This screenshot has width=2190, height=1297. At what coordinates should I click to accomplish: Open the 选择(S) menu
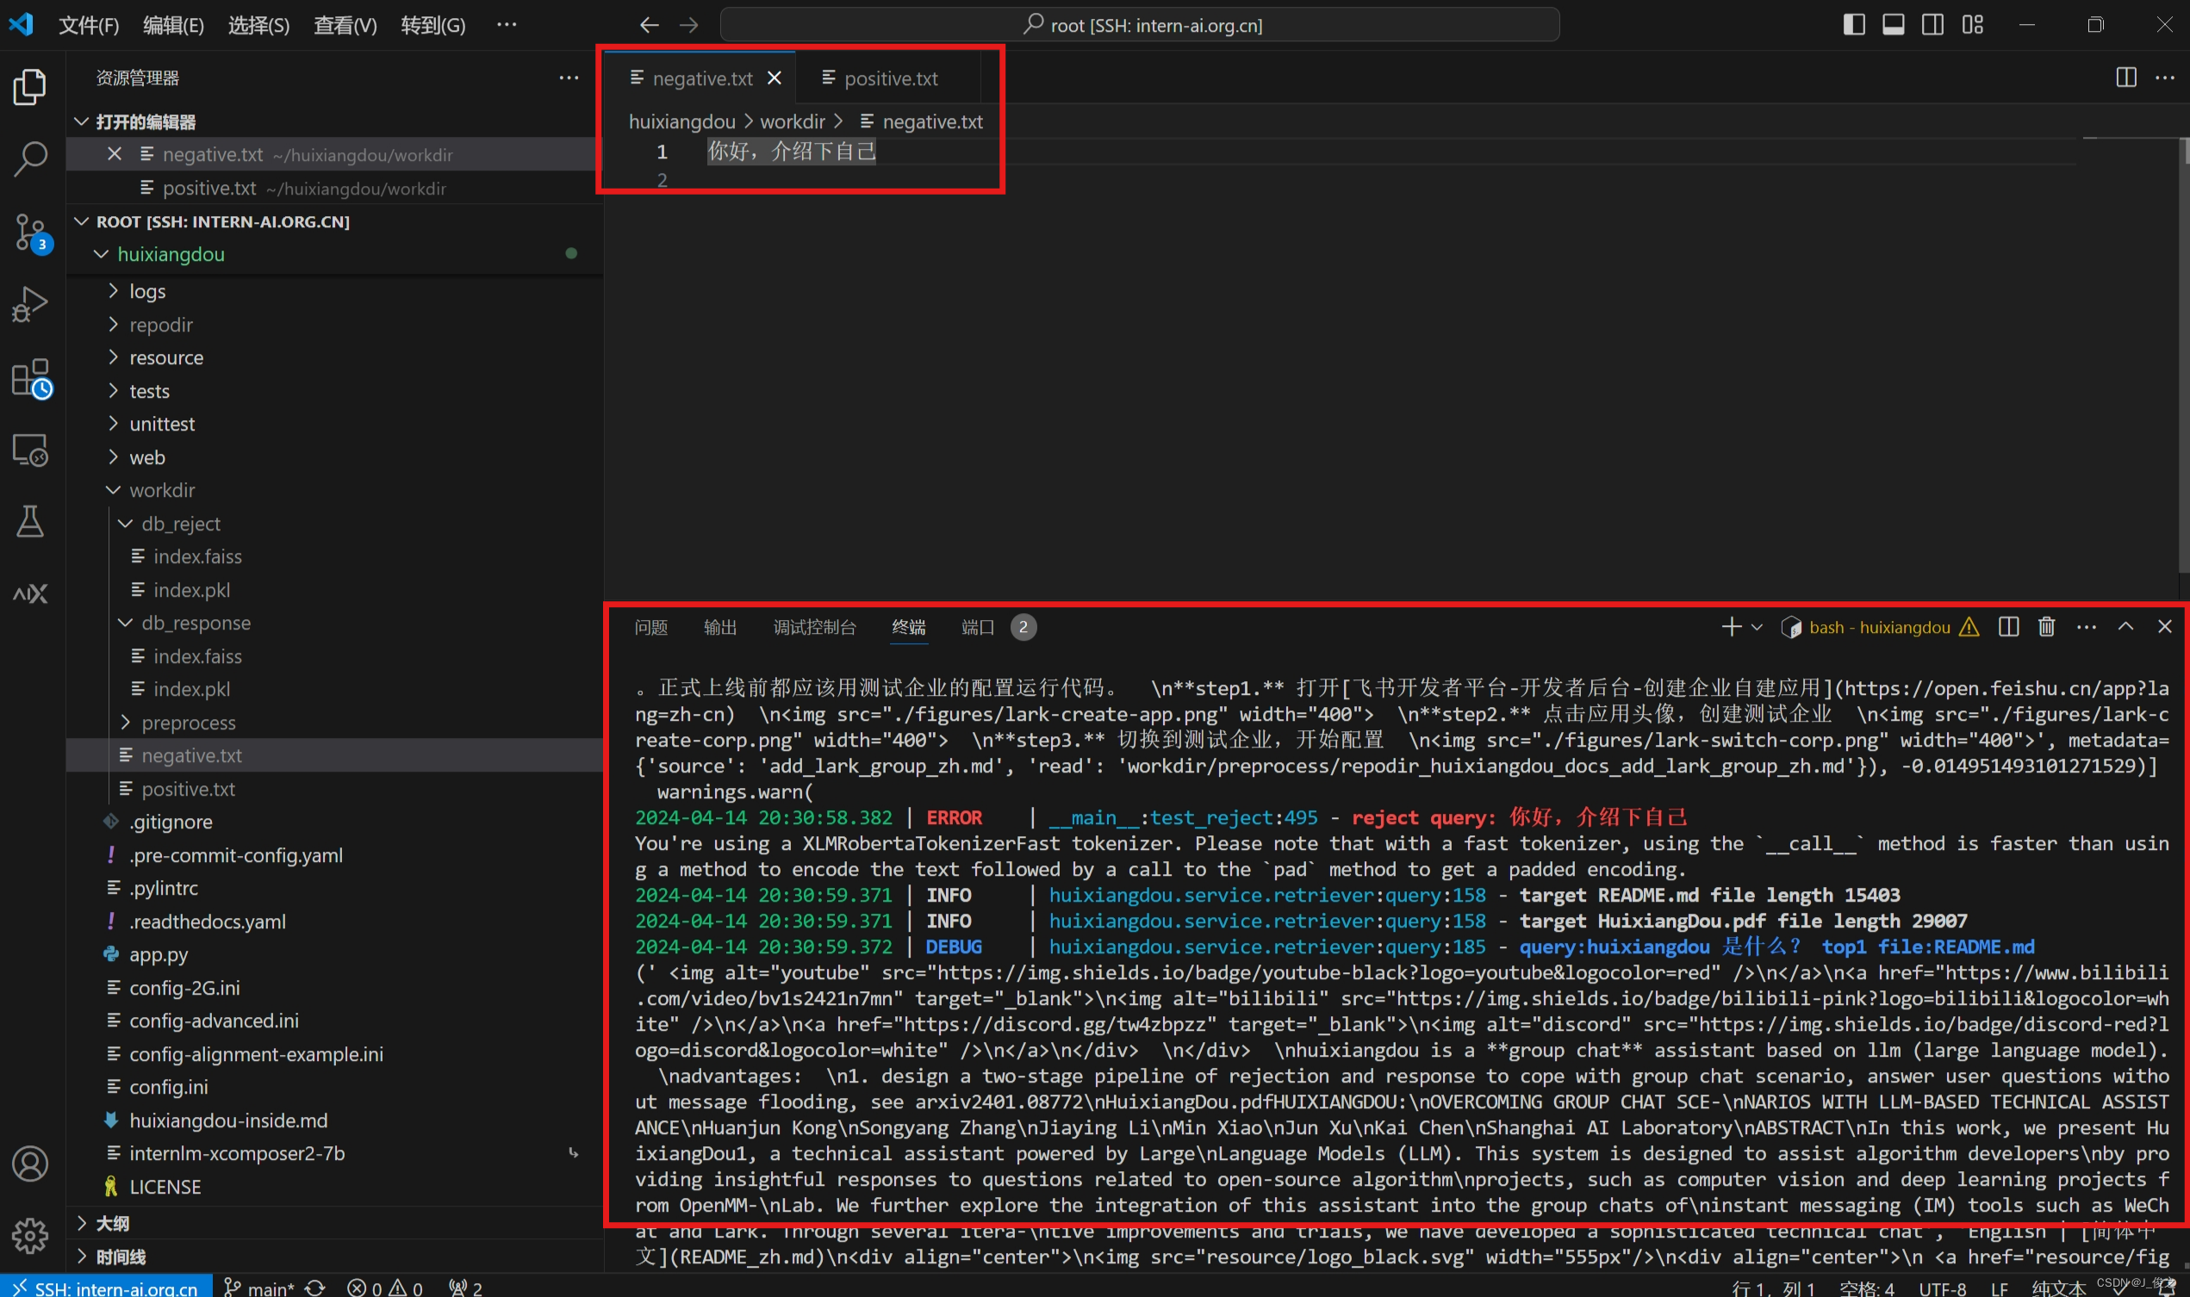tap(258, 25)
